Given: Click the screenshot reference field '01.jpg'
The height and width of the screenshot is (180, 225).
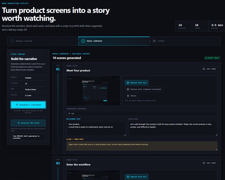Looking at the screenshot, I should pyautogui.click(x=142, y=113).
